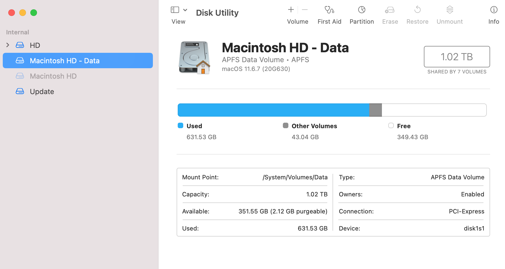Select grayed Macintosh HD volume icon
The height and width of the screenshot is (269, 505).
pyautogui.click(x=20, y=76)
